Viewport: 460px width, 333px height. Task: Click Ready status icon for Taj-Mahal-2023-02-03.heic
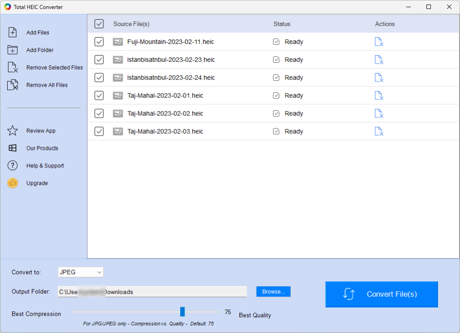[276, 131]
